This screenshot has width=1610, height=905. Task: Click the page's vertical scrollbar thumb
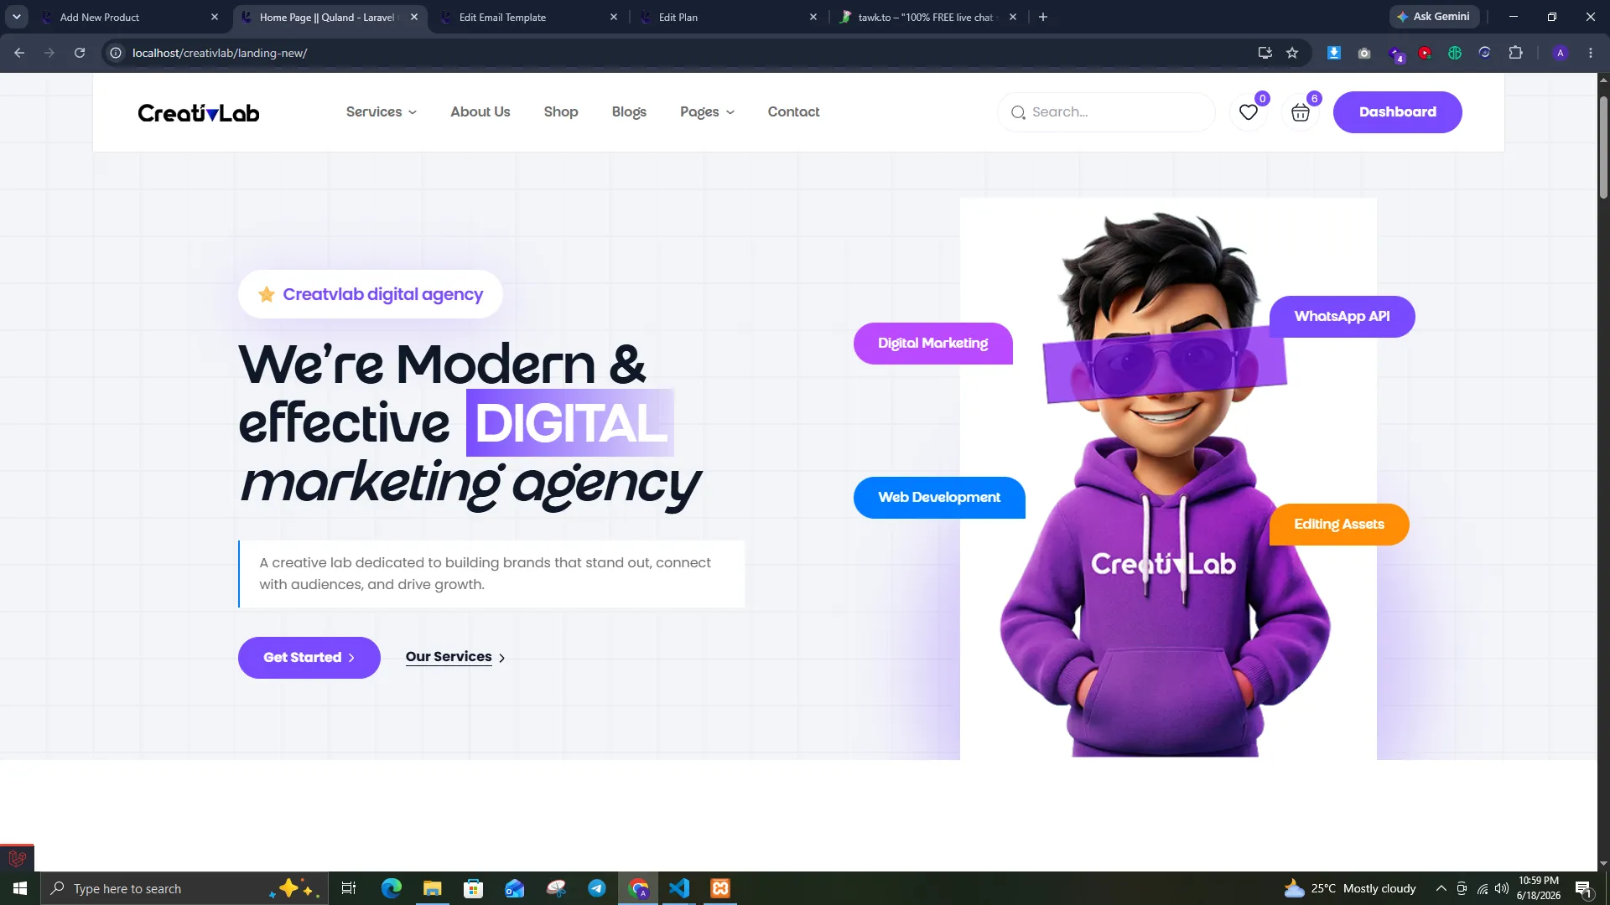point(1603,147)
